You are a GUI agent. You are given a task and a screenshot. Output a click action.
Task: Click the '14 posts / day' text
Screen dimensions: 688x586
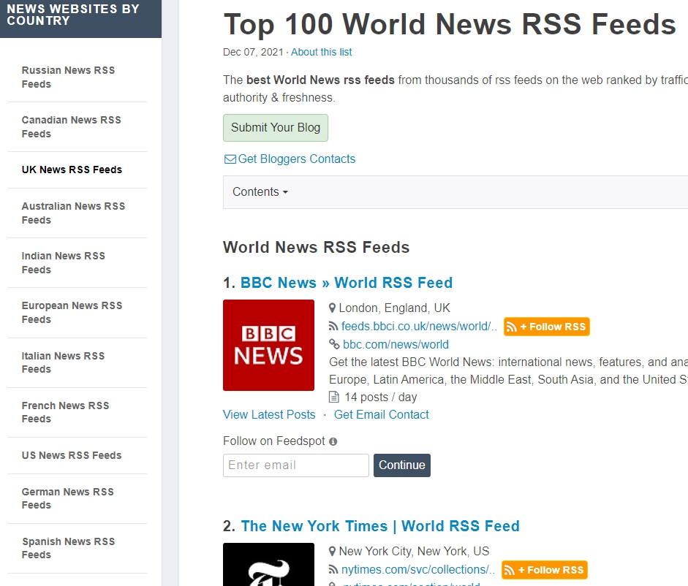[380, 397]
